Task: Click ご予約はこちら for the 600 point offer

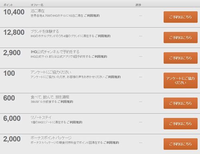Action: tap(180, 103)
